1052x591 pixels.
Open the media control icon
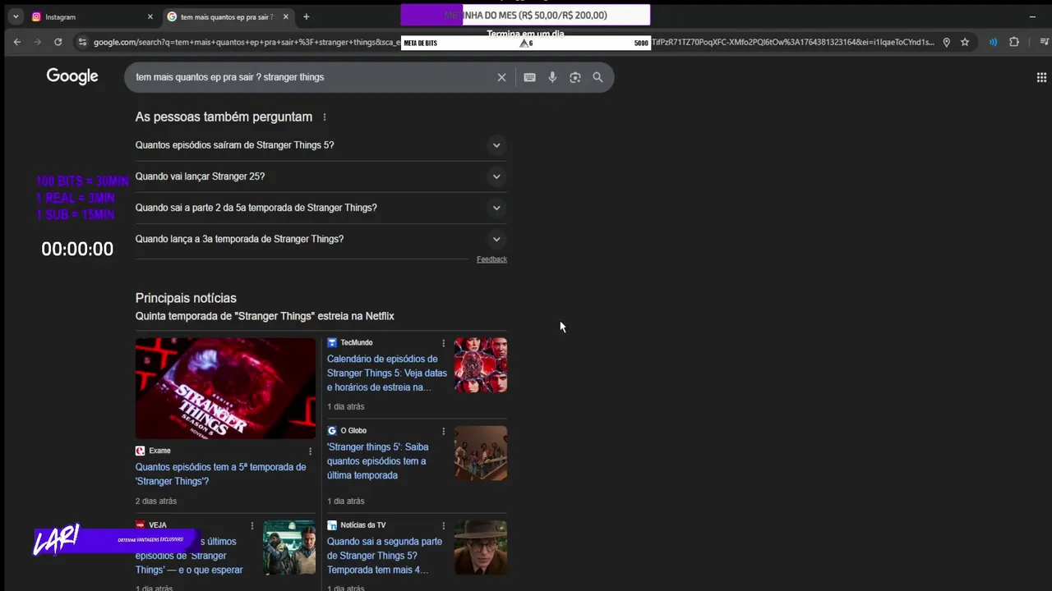pos(1044,42)
